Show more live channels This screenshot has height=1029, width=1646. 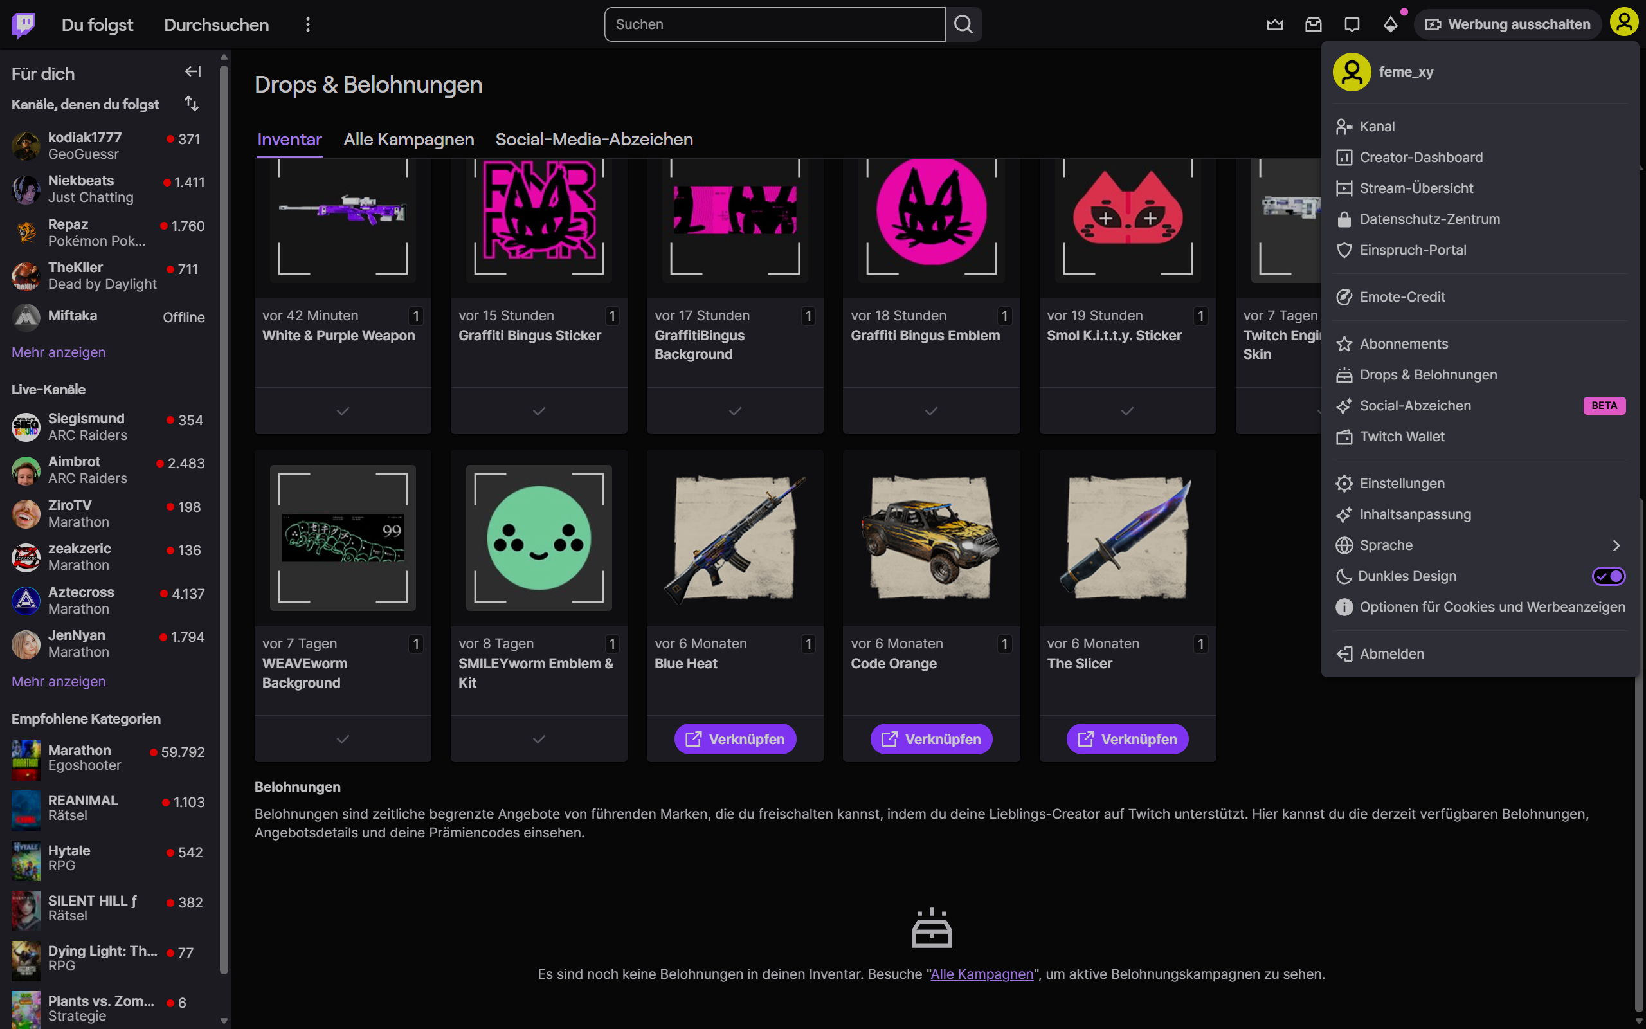[59, 681]
